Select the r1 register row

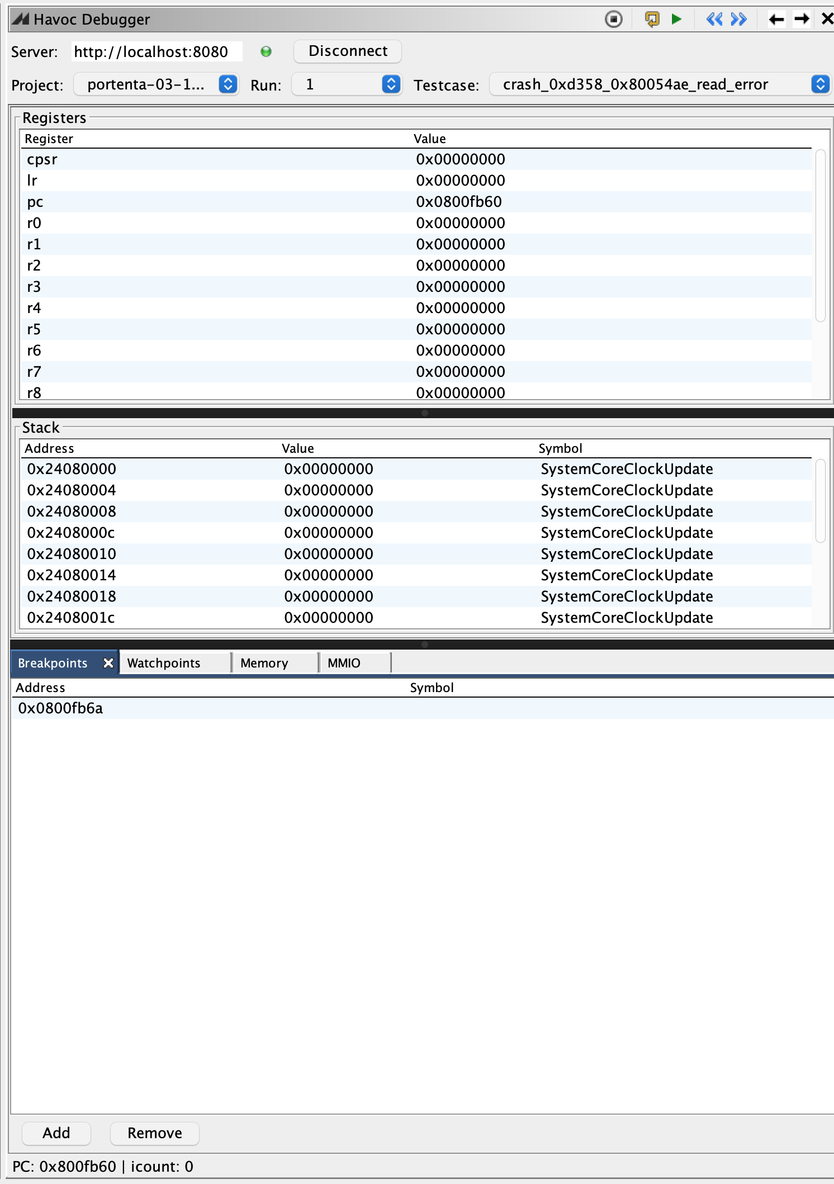pyautogui.click(x=416, y=244)
